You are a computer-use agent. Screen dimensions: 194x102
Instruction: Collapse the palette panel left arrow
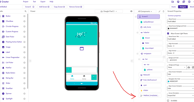(x=30, y=61)
